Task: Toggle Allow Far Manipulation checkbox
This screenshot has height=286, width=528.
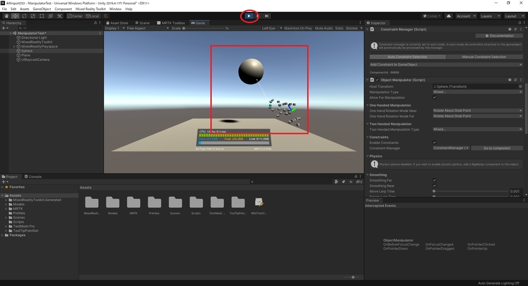Action: 434,98
